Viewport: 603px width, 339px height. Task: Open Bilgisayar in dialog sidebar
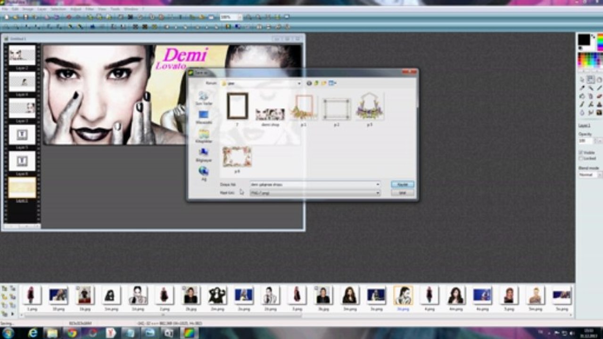(204, 155)
